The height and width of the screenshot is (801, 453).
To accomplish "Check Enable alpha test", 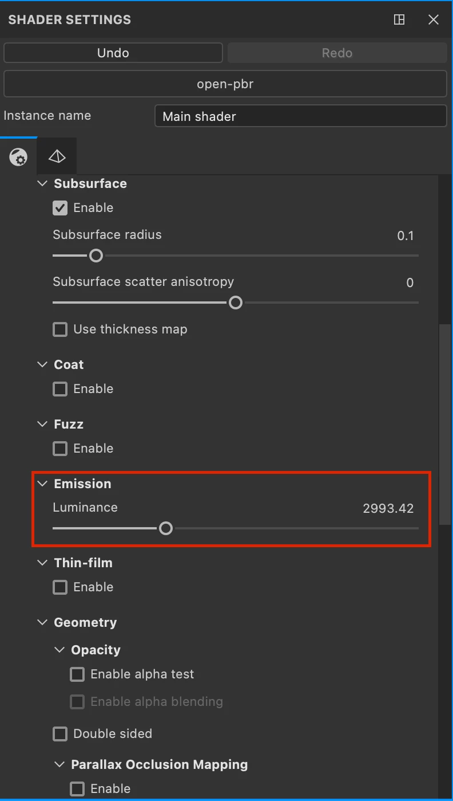I will coord(77,674).
